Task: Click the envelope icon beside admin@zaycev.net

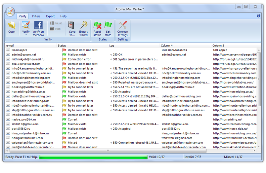Action: [8, 54]
